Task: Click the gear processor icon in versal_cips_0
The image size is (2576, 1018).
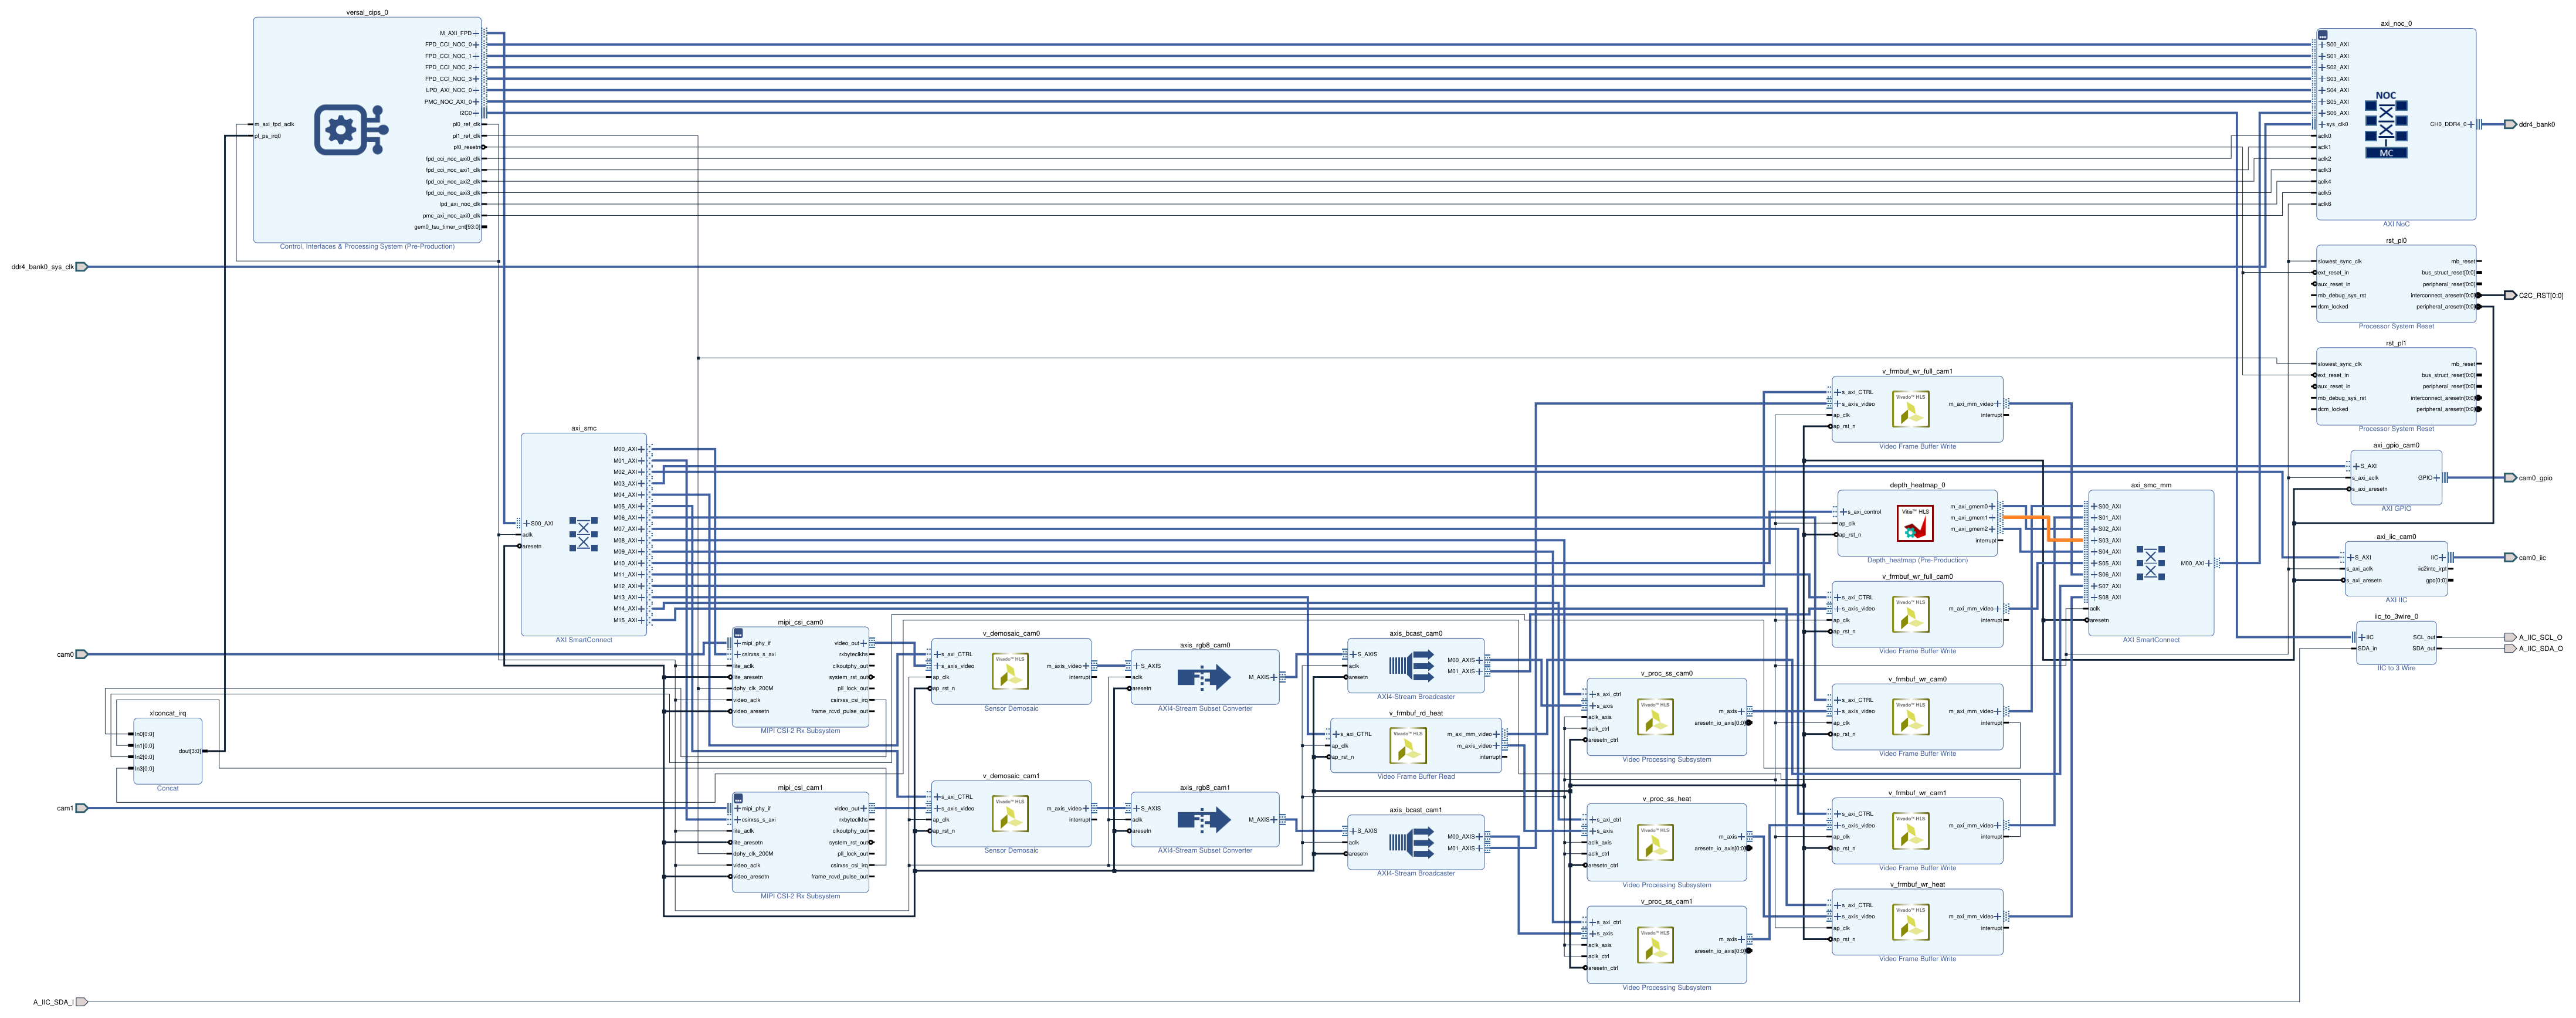Action: 351,130
